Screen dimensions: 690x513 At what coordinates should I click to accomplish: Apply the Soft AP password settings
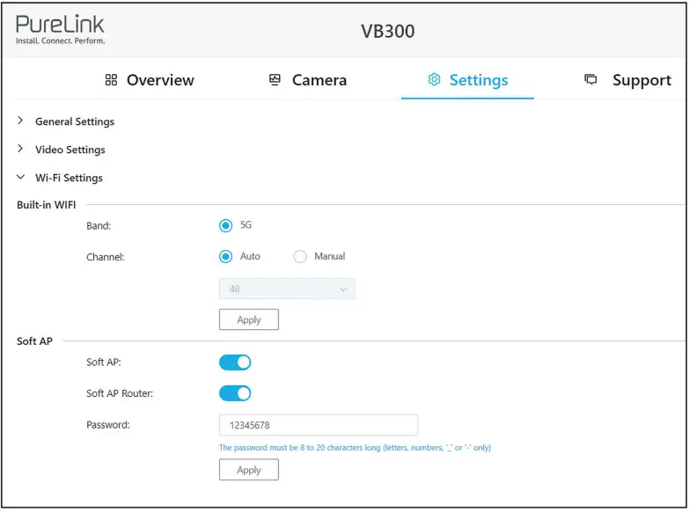(x=249, y=470)
